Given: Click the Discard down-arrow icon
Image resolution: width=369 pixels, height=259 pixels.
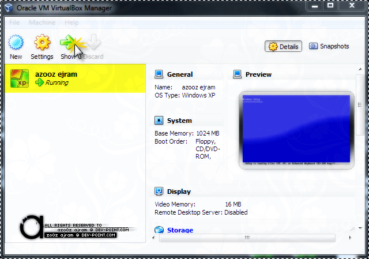Looking at the screenshot, I should [93, 42].
